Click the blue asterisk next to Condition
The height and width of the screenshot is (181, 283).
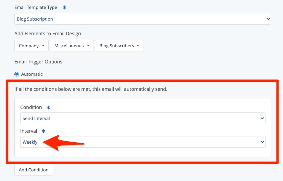48,108
